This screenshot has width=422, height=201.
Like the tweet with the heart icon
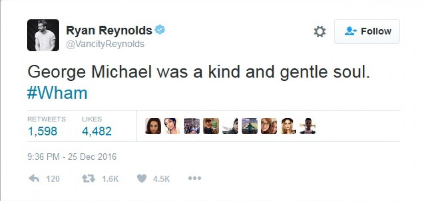[x=142, y=179]
